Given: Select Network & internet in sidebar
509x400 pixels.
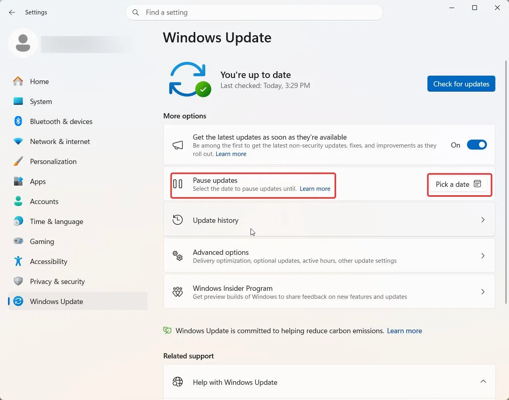Looking at the screenshot, I should [78, 141].
